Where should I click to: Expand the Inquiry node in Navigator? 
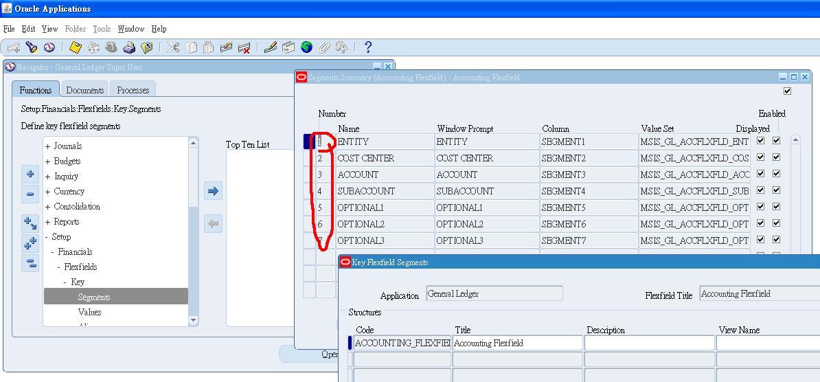click(x=47, y=177)
